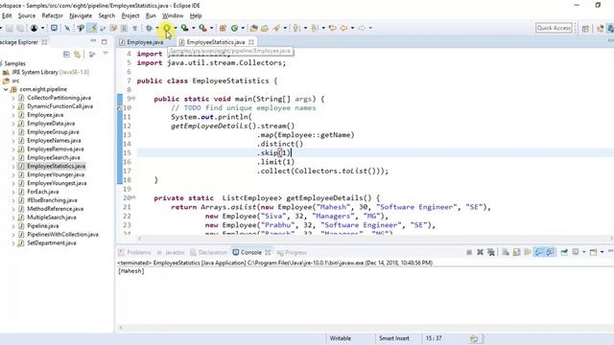Screen dimensions: 614x345
Task: Click the editor horizontal scrollbar
Action: tap(375, 239)
